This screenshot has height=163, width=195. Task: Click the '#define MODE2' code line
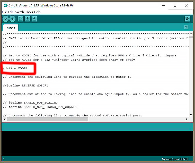tap(15, 68)
